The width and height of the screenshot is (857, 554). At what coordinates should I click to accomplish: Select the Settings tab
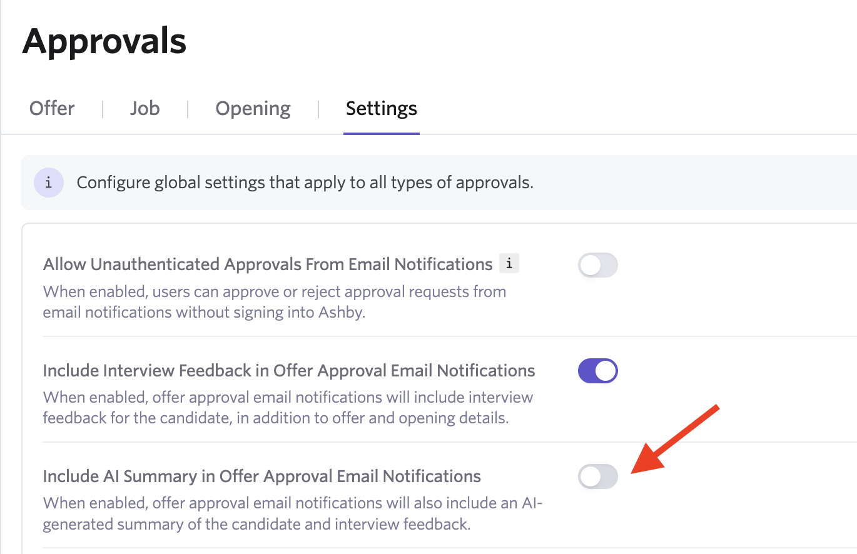(382, 108)
